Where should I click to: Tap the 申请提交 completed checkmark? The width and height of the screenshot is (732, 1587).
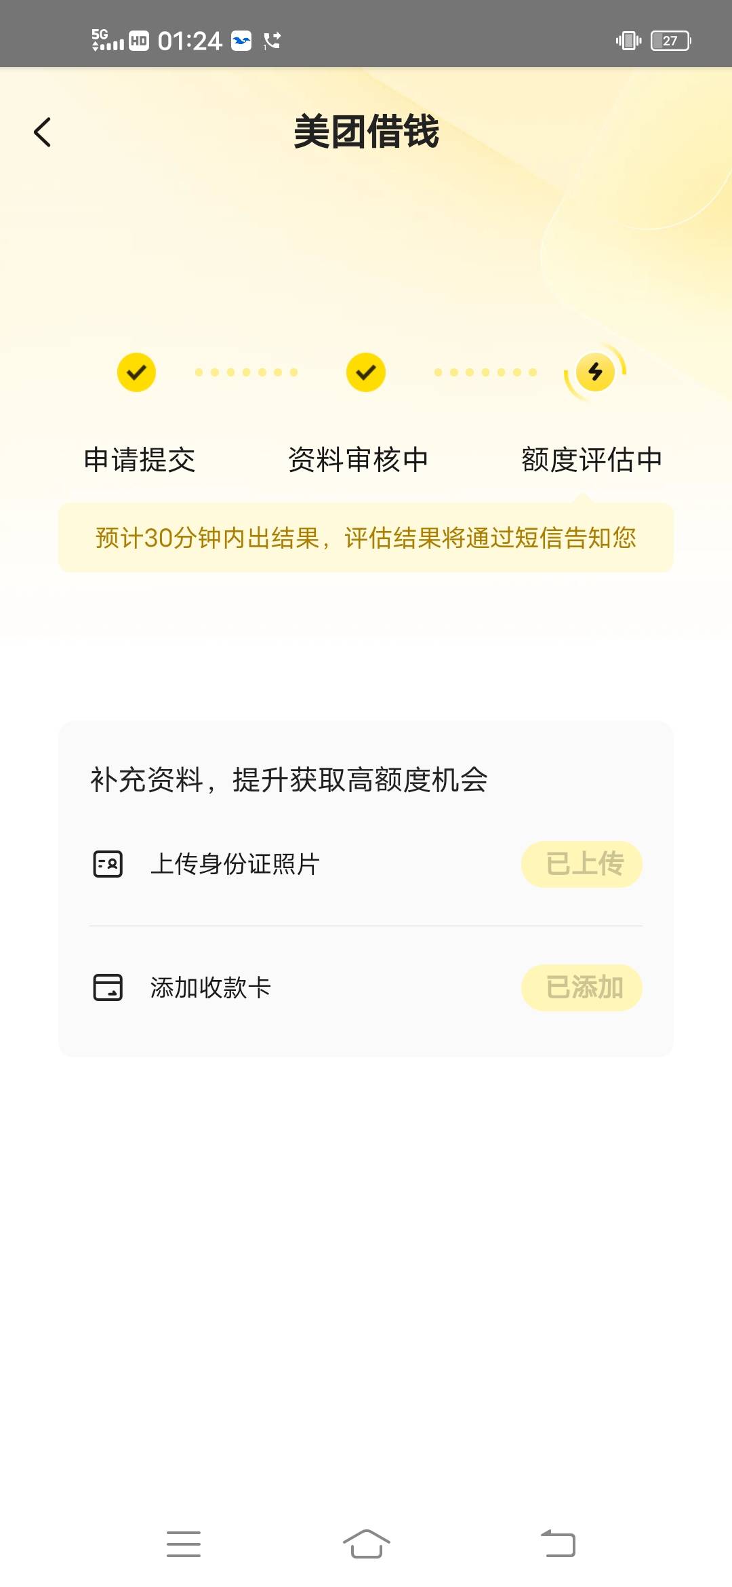point(136,372)
